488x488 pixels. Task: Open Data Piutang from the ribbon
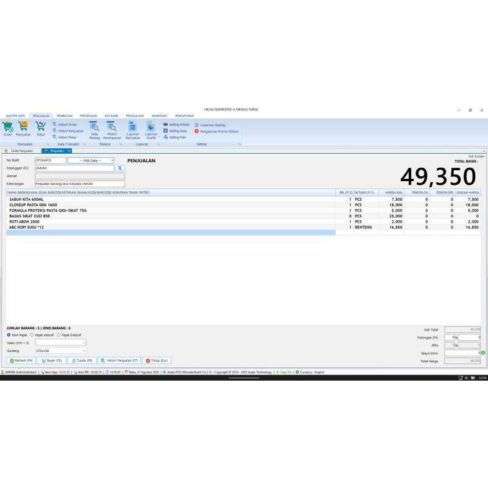95,128
